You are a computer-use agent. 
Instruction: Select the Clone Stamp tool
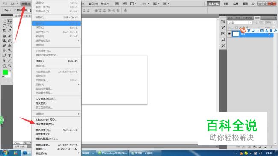4,41
